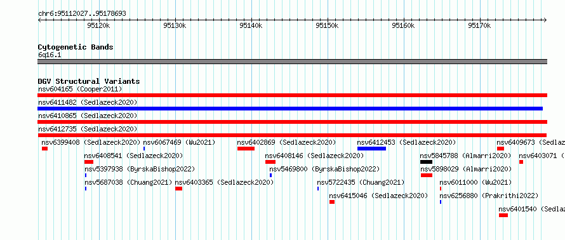Click the 95140k ruler tick label
The height and width of the screenshot is (240, 565).
tap(251, 25)
